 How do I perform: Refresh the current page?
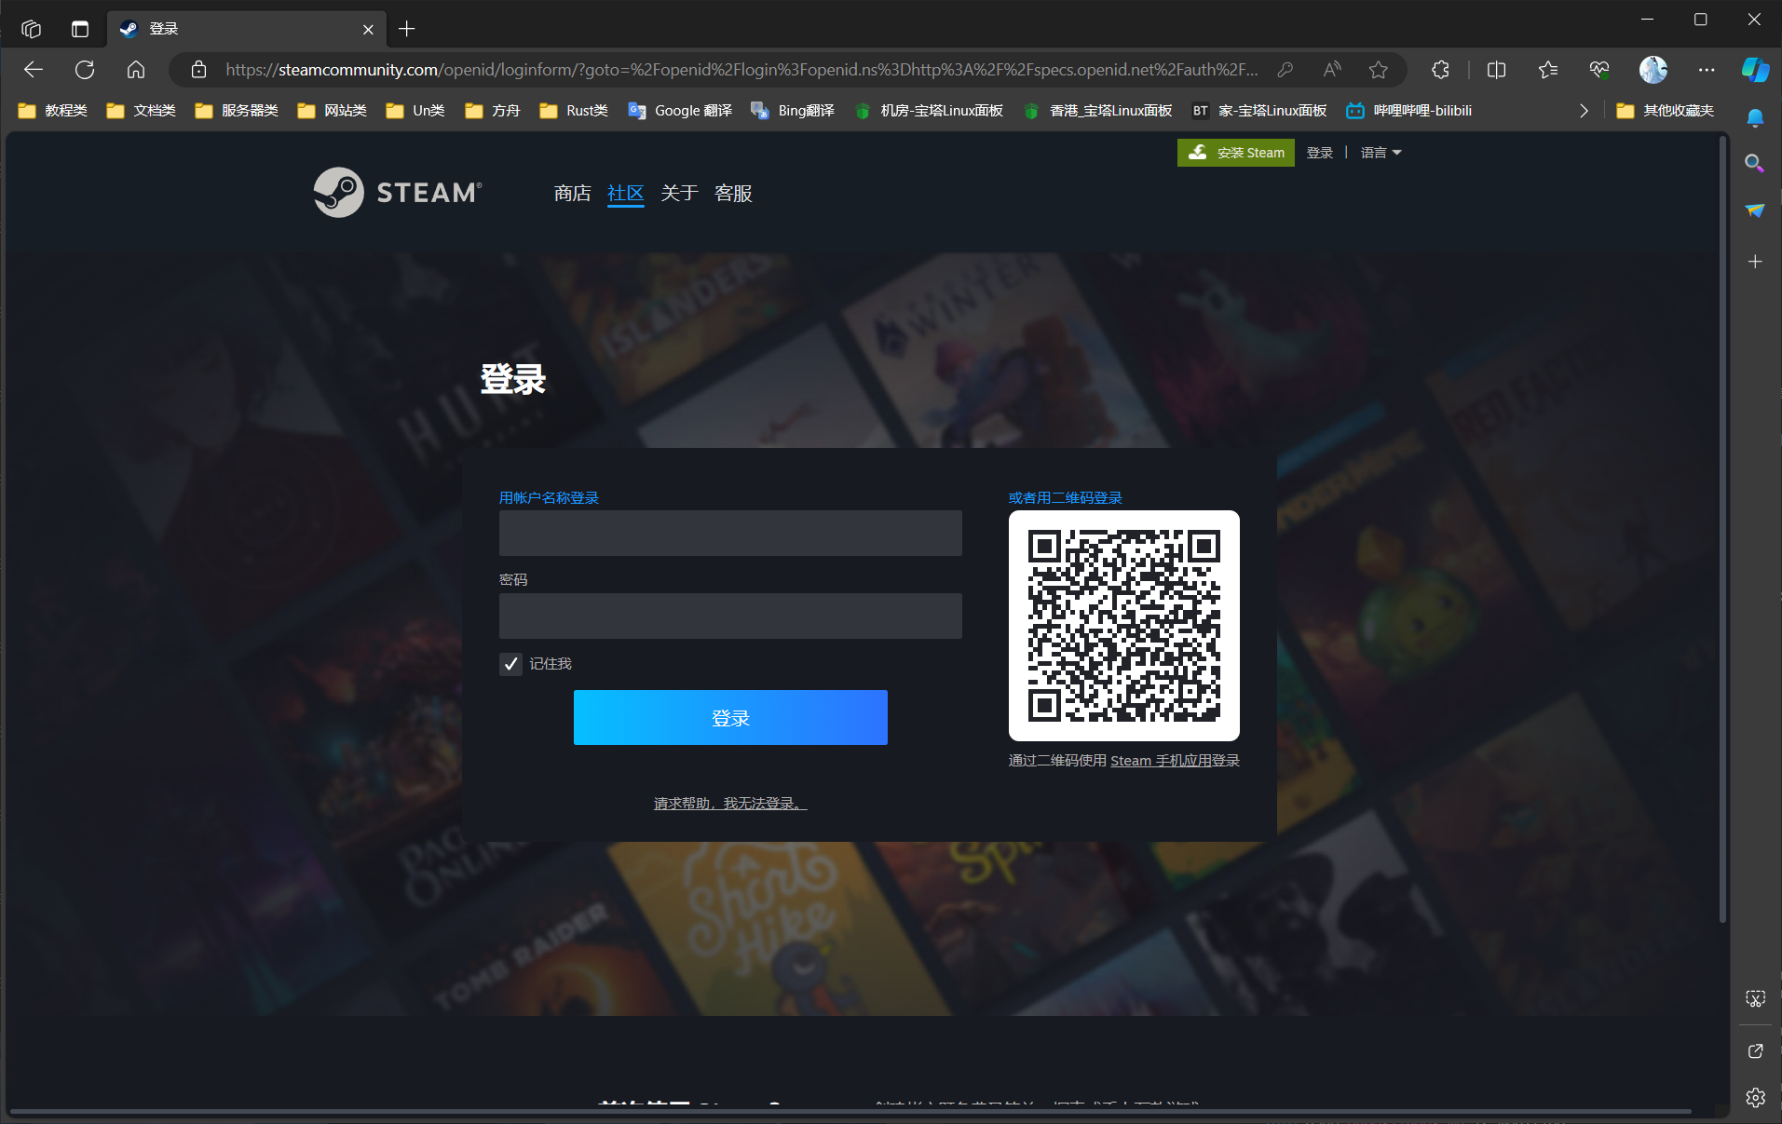85,70
